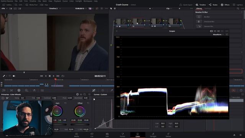The width and height of the screenshot is (245, 138).
Task: Open the Workspace menu
Action: [88, 1]
